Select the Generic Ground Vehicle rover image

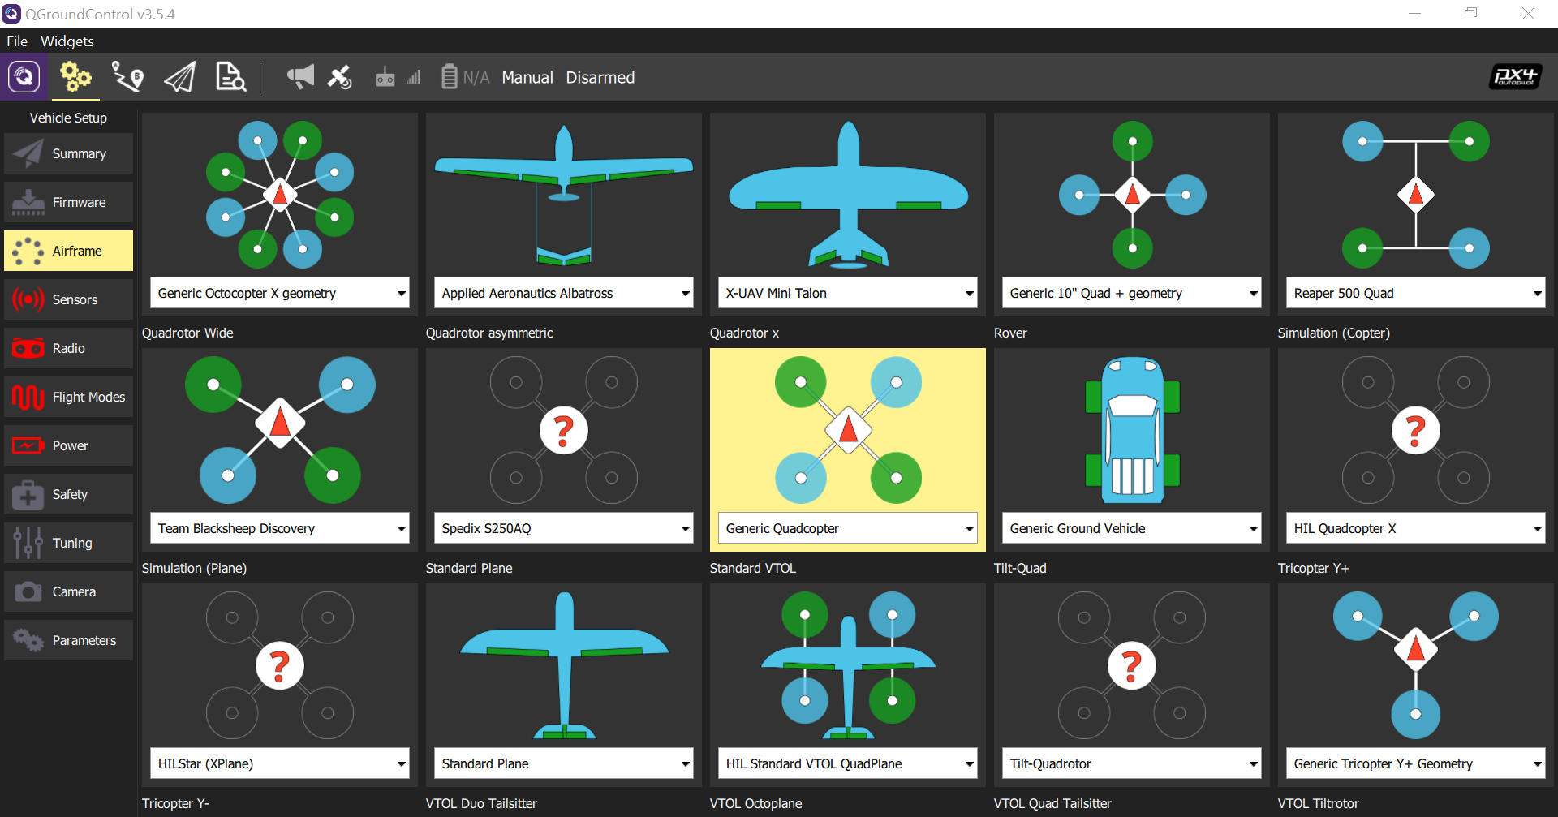[x=1132, y=430]
